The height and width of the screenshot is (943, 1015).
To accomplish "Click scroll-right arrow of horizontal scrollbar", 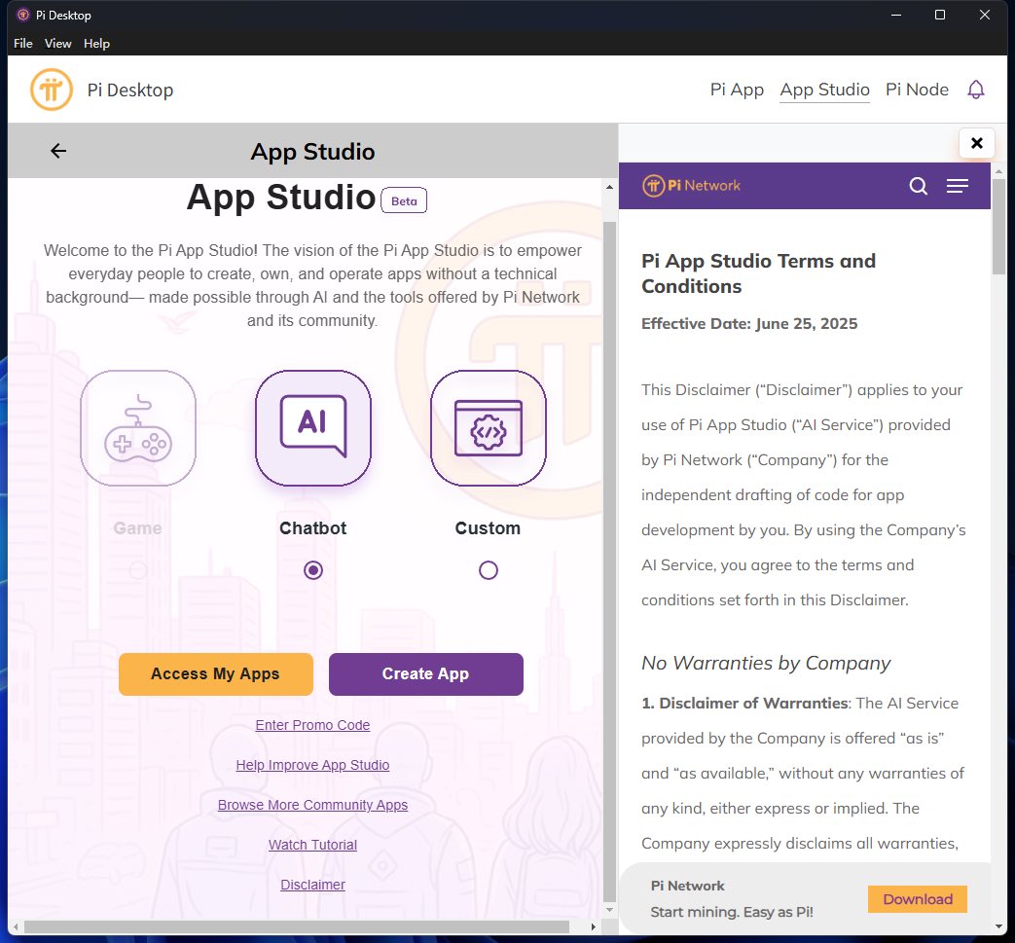I will click(x=593, y=926).
